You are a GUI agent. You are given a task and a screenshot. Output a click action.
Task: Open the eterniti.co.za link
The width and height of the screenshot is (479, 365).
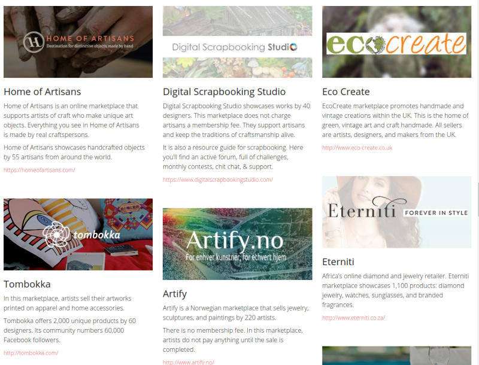coord(353,318)
